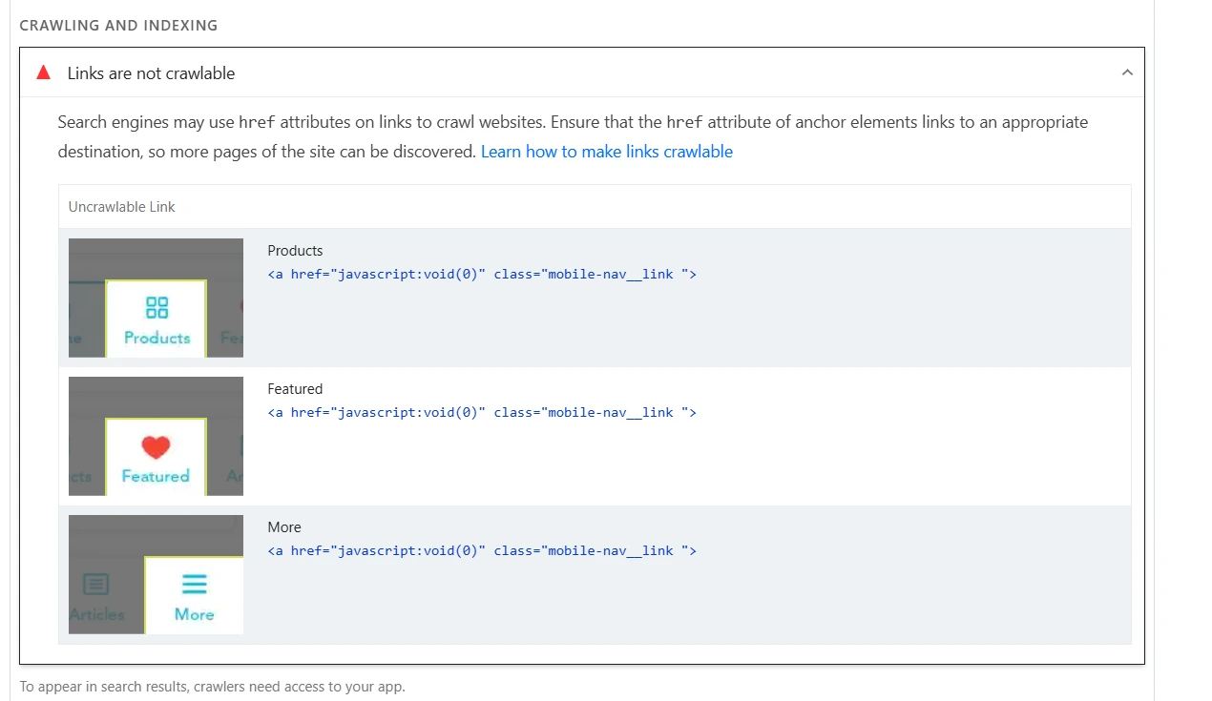Select the More element screenshot thumbnail
1212x701 pixels.
click(x=156, y=574)
